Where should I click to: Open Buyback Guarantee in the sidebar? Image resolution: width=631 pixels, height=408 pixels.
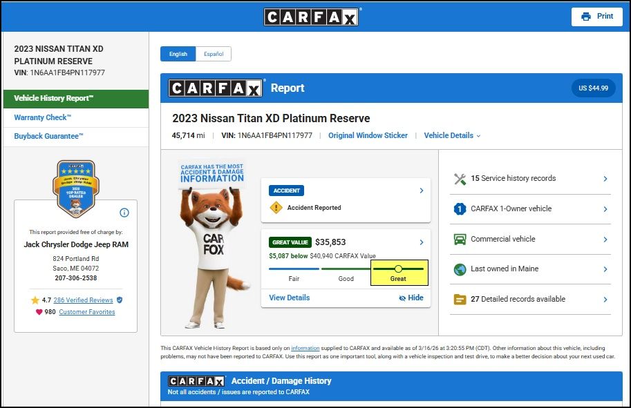pos(48,137)
